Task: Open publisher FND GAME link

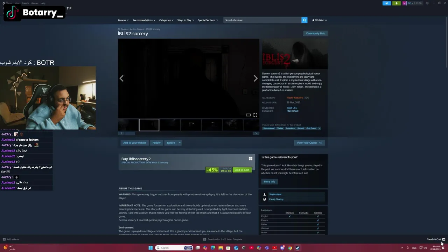Action: pyautogui.click(x=293, y=111)
